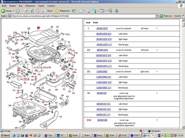Screen dimensions: 185x138
Task: Stop loading with the red X icon
Action: (x=26, y=11)
